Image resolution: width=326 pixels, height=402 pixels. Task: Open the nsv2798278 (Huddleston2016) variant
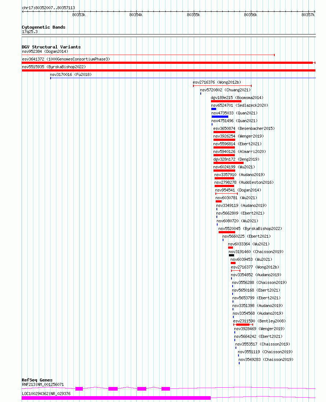point(244,182)
